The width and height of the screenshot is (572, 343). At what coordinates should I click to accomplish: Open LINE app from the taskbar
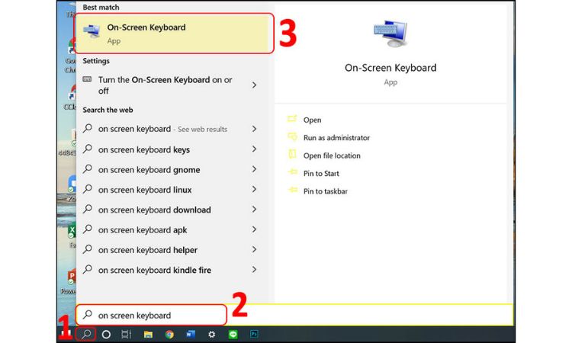pos(233,334)
